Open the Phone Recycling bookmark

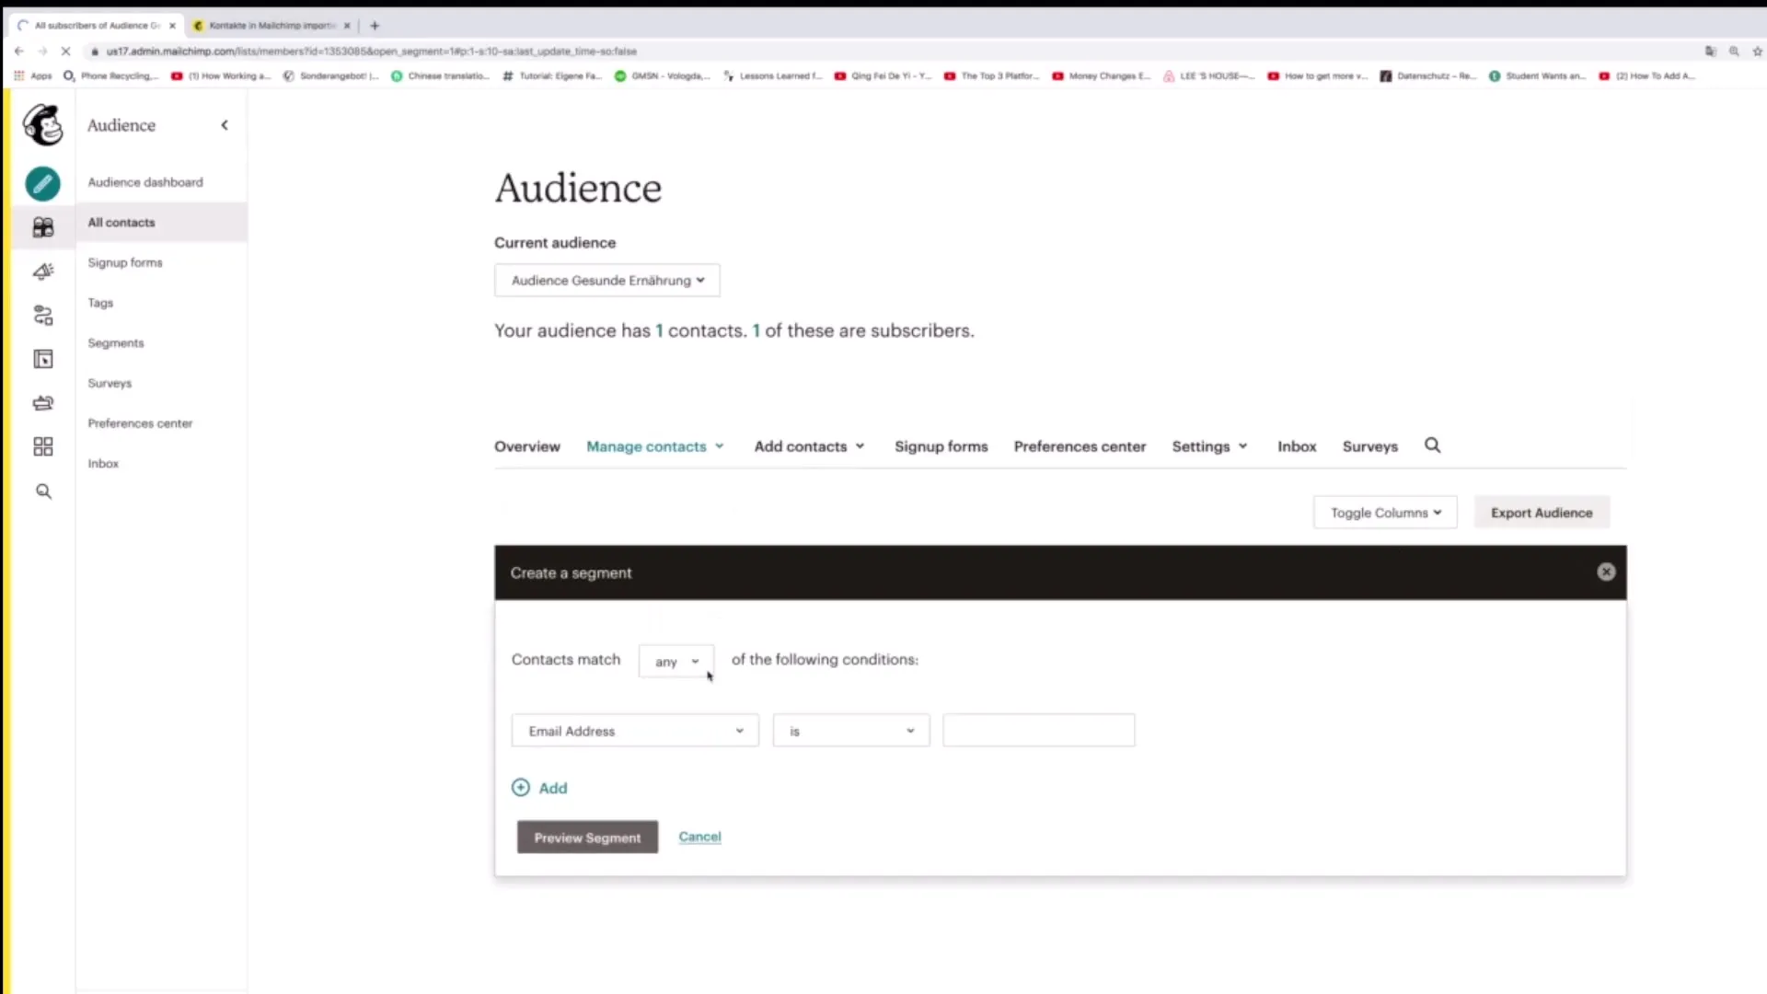(x=111, y=76)
